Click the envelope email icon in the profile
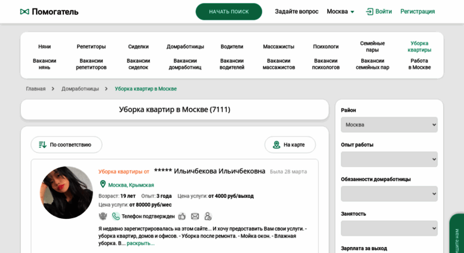The height and width of the screenshot is (253, 464). (195, 217)
